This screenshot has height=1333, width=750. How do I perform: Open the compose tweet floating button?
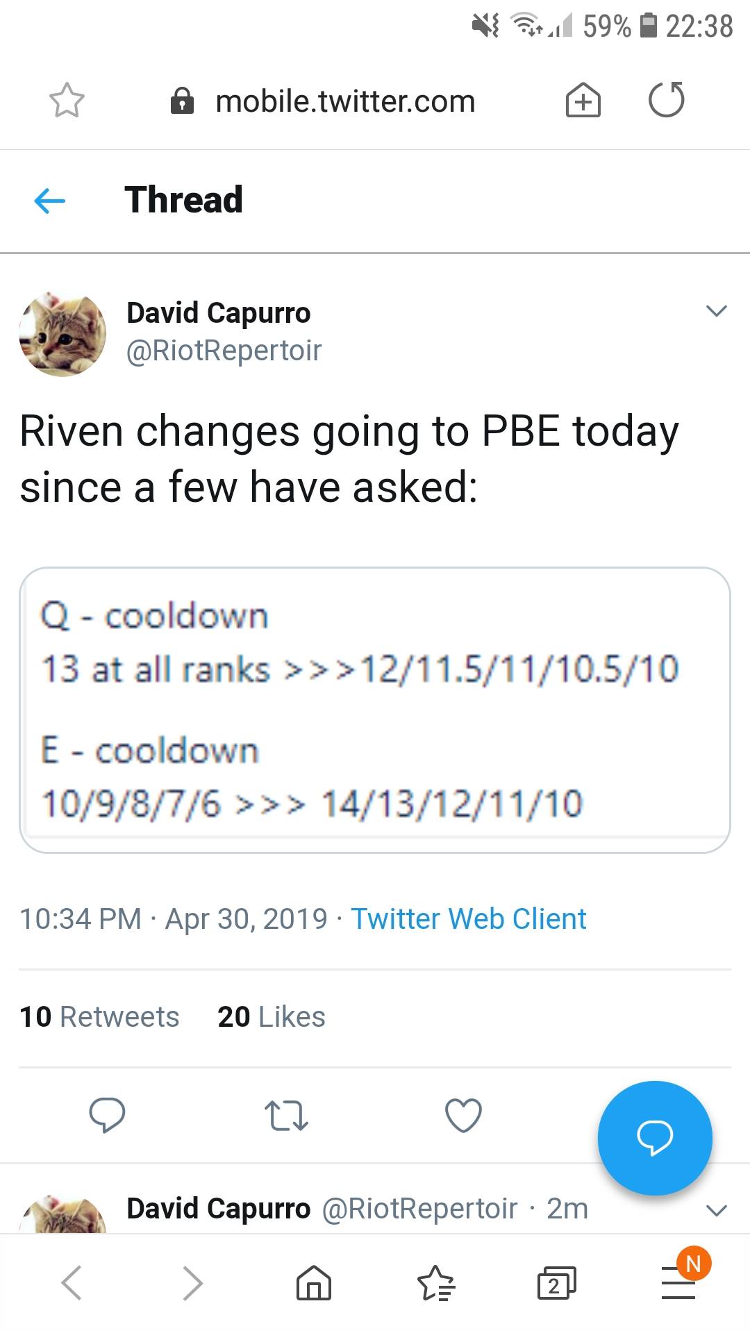pyautogui.click(x=654, y=1139)
